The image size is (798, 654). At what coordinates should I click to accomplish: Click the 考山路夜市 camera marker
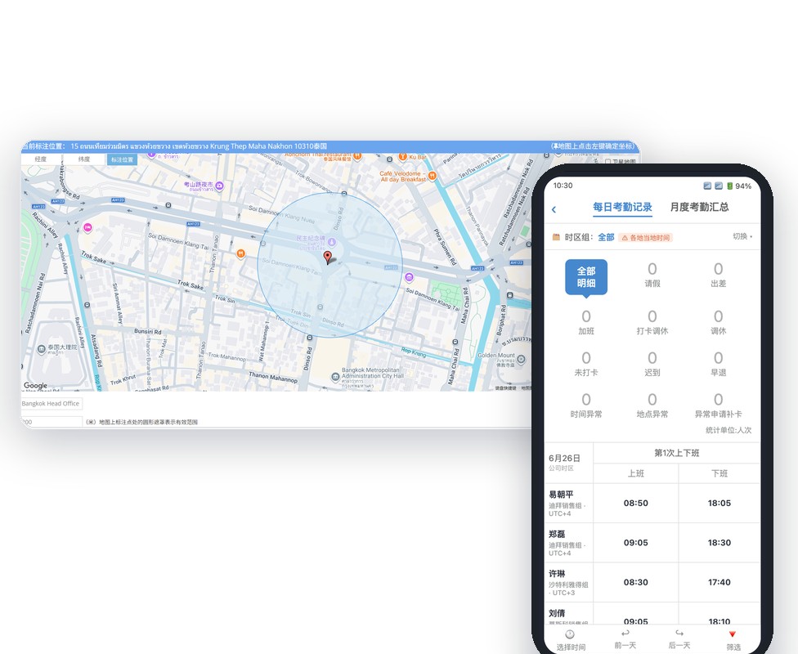click(219, 186)
